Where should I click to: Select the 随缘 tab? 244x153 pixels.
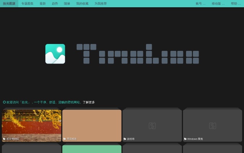(x=67, y=3)
